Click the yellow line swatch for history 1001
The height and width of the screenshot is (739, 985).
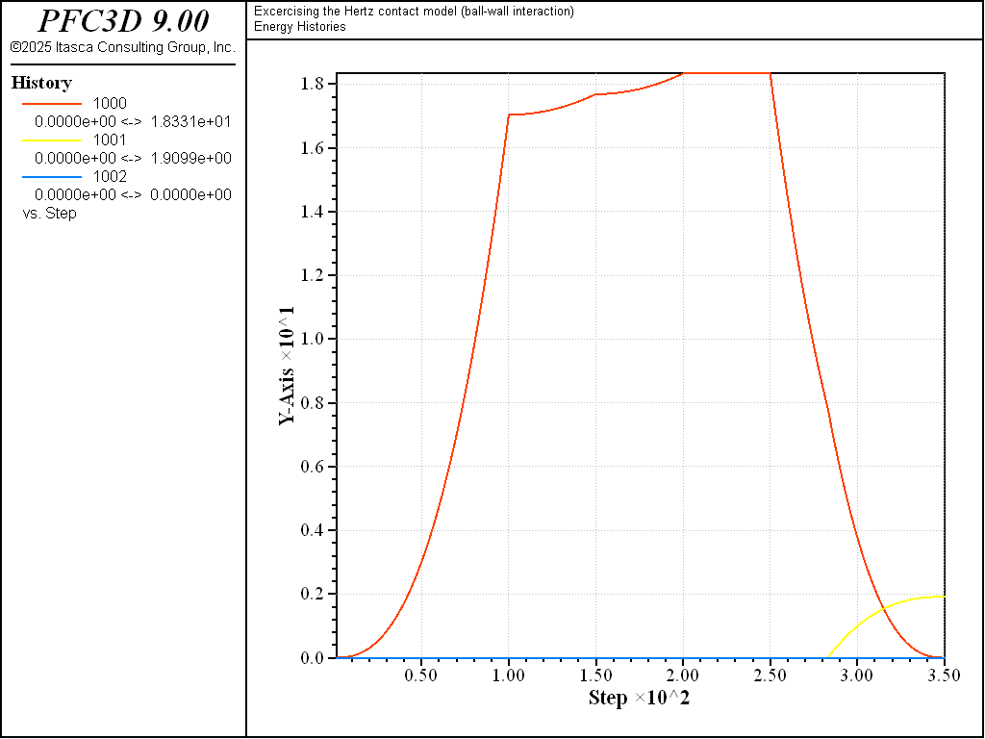click(x=52, y=140)
